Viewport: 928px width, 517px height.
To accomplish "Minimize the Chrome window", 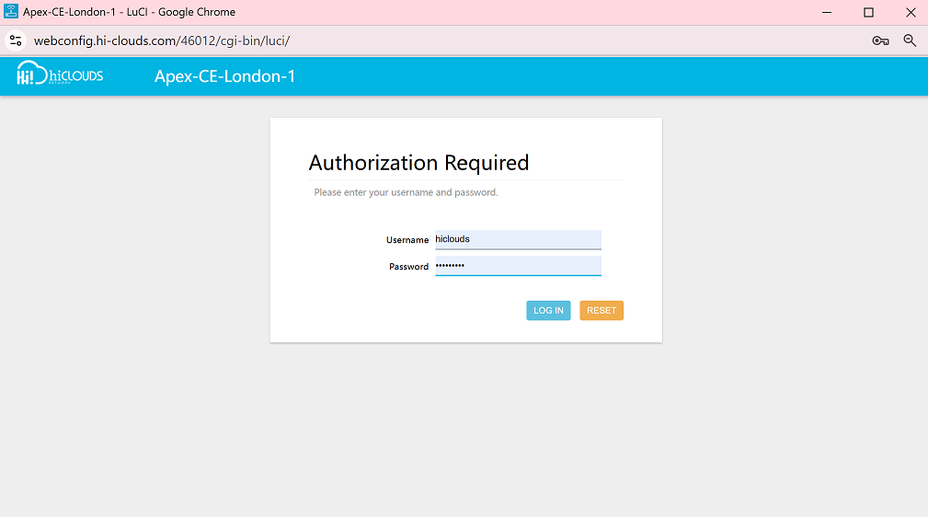I will 825,12.
